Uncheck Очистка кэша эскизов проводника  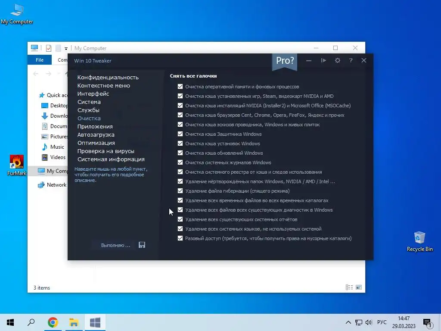pos(180,125)
